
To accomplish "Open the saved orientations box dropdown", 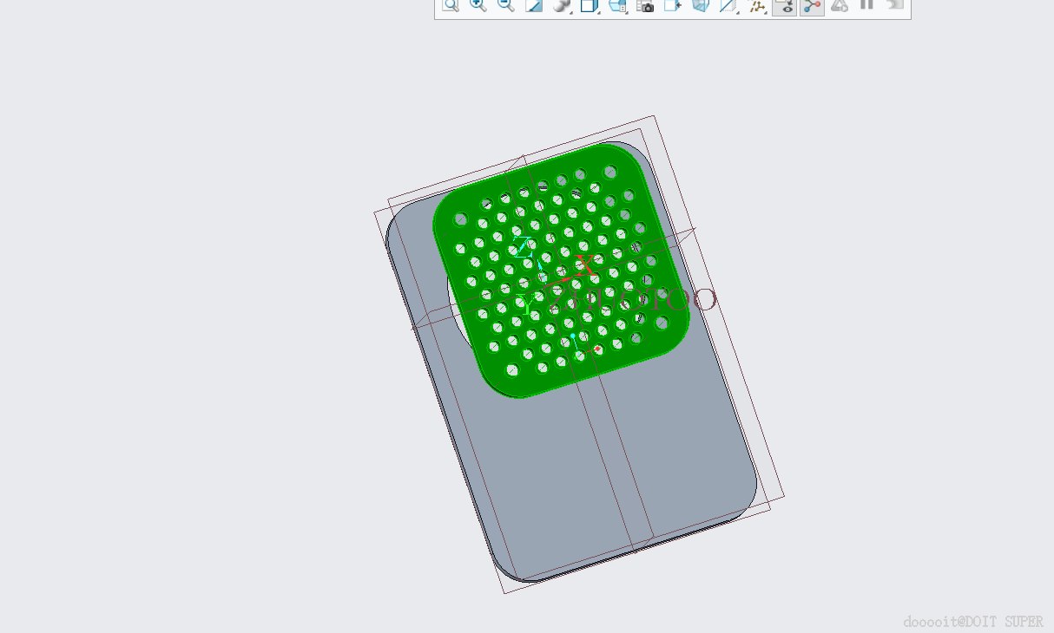I will point(590,5).
